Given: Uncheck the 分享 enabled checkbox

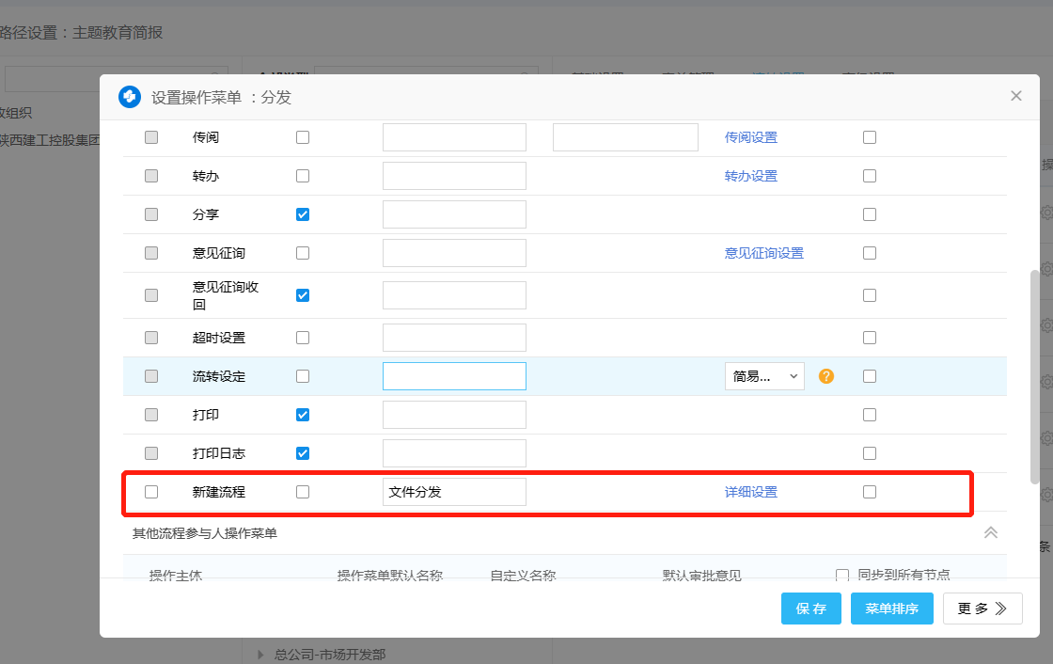Looking at the screenshot, I should (303, 214).
